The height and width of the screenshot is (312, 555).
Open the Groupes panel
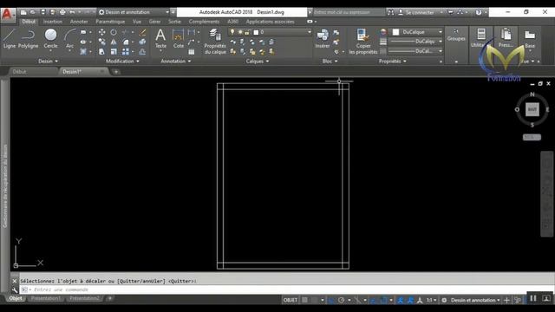456,36
